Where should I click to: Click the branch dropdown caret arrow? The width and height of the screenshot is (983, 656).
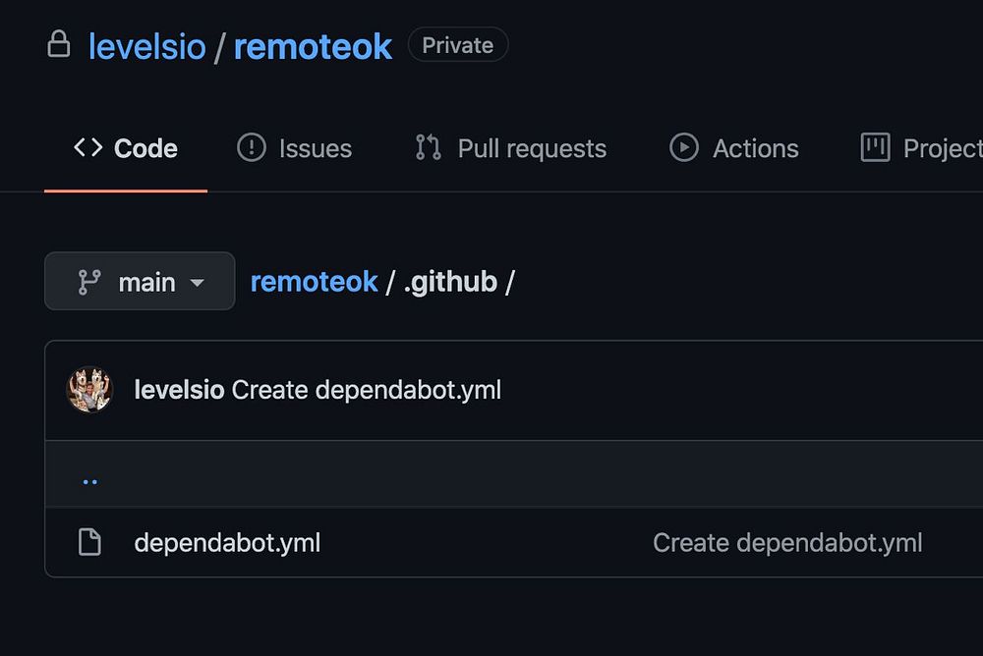point(197,283)
